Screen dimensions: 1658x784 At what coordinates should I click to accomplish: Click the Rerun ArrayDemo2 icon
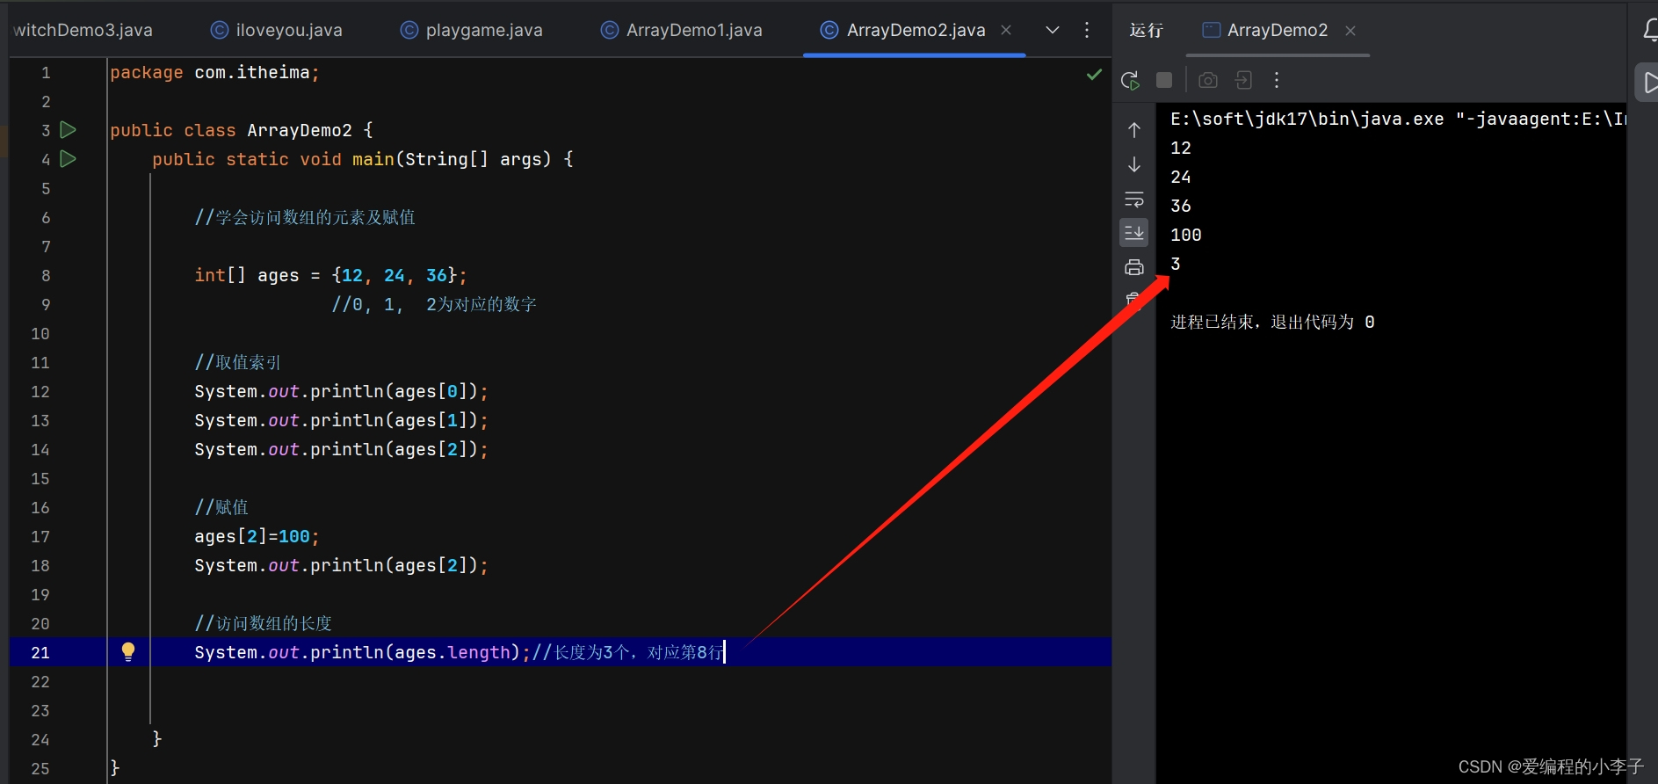(x=1131, y=80)
